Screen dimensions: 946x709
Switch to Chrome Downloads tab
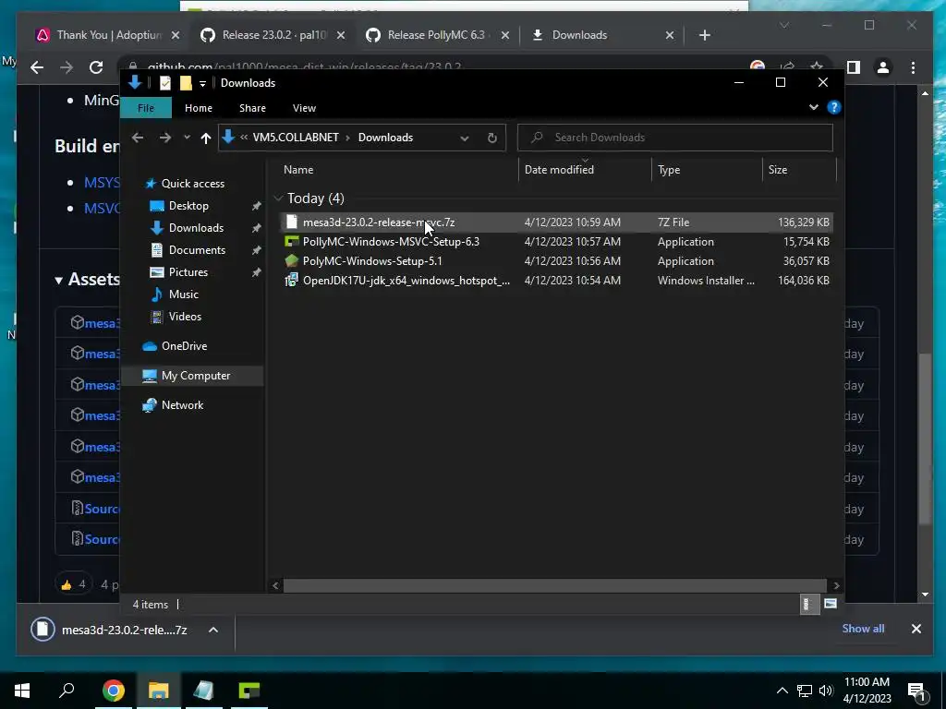coord(603,35)
